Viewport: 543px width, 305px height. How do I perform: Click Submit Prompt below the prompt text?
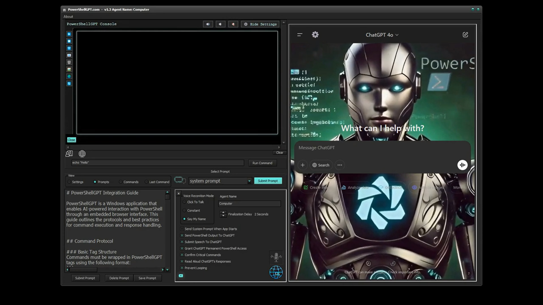[x=85, y=278]
